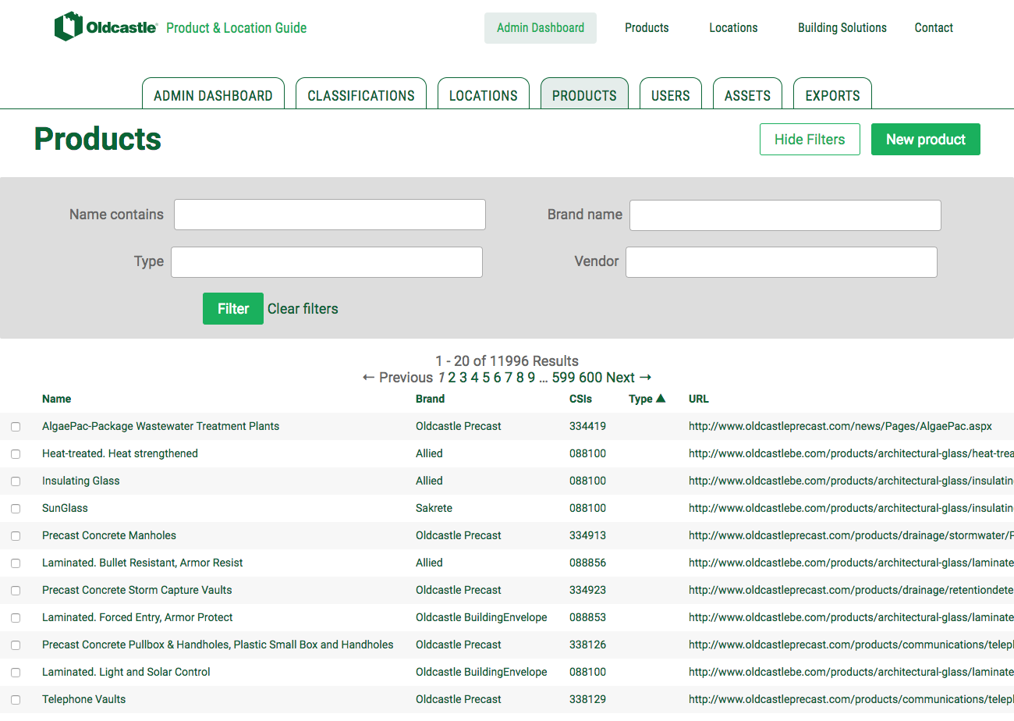Click CSI code 334923

[x=587, y=590]
